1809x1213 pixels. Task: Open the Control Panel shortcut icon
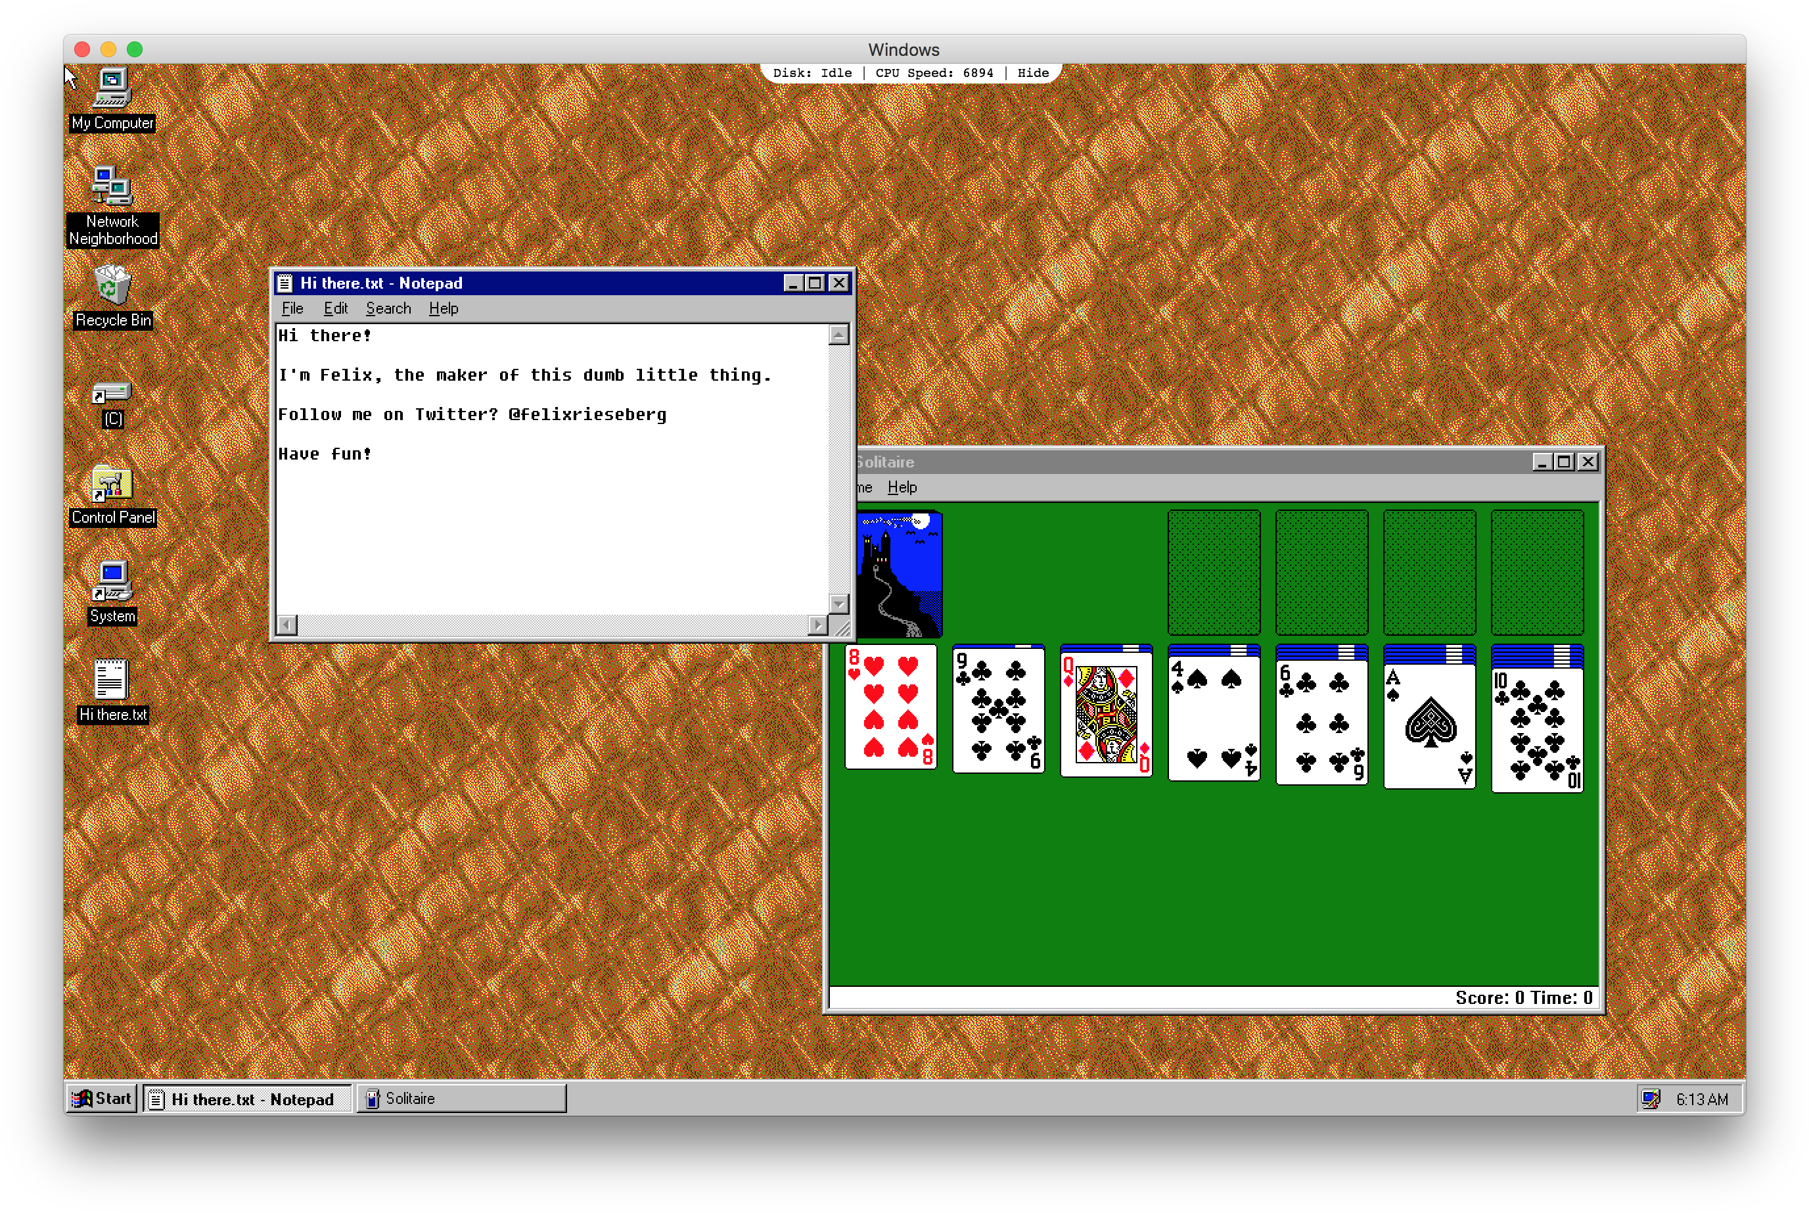point(112,485)
